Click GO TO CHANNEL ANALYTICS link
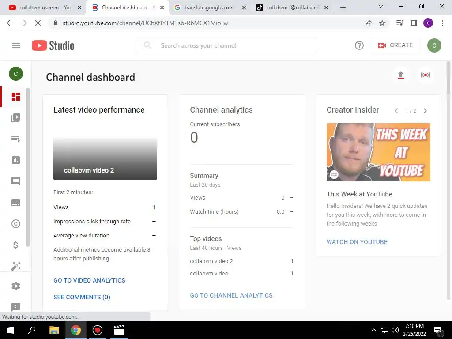The height and width of the screenshot is (339, 452). 231,295
